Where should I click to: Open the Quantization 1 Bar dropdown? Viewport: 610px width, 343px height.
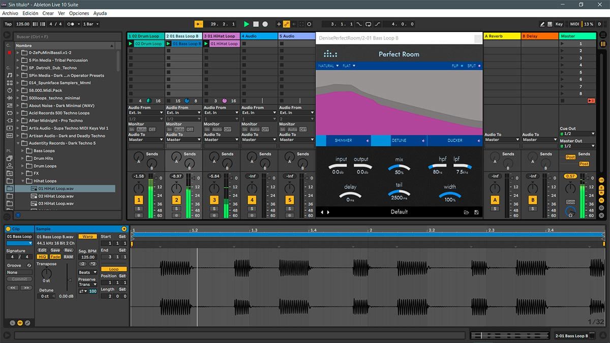(x=90, y=24)
